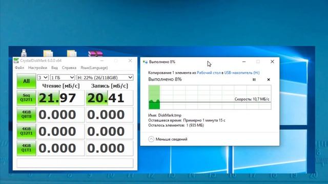Click the 4KiB Q1T1 read value 0.000

pos(61,148)
